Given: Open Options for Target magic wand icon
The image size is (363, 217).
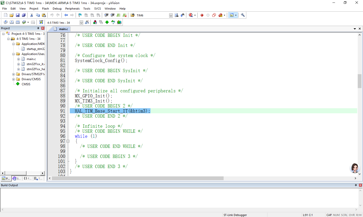Looking at the screenshot, I should point(87,22).
